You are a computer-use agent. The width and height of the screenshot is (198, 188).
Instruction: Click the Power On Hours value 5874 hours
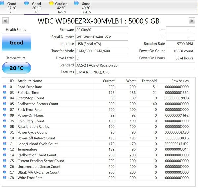point(181,58)
